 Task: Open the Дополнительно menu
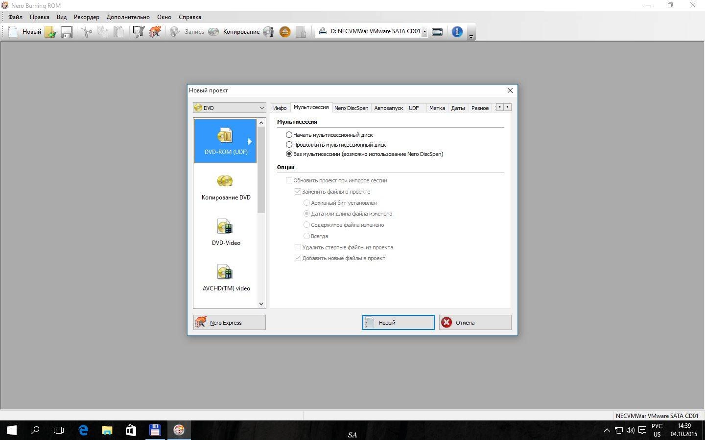click(x=128, y=17)
